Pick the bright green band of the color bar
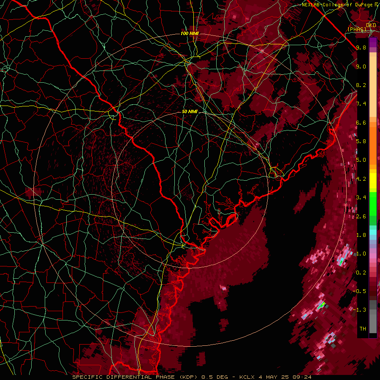This screenshot has height=380, width=380. 373,203
